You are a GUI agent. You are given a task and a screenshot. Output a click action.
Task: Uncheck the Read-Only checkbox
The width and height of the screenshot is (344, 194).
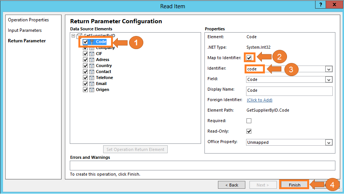[249, 131]
